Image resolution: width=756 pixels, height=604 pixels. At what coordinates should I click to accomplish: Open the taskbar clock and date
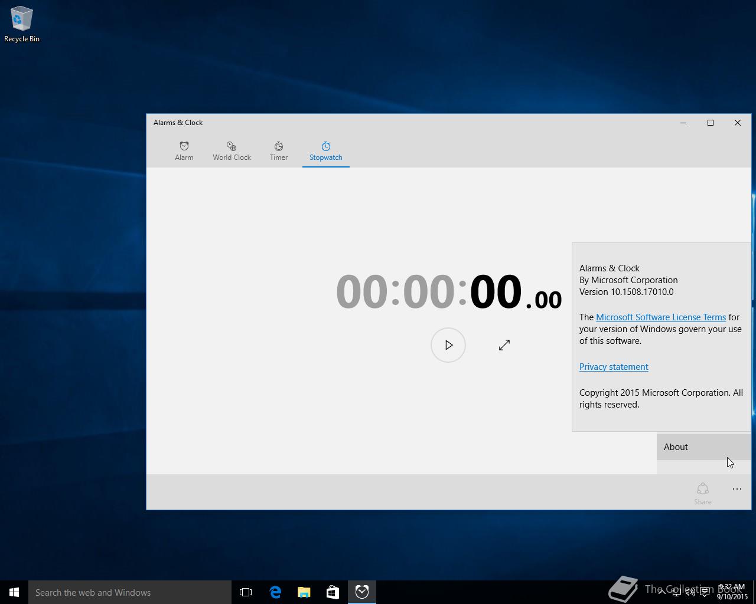pos(732,592)
